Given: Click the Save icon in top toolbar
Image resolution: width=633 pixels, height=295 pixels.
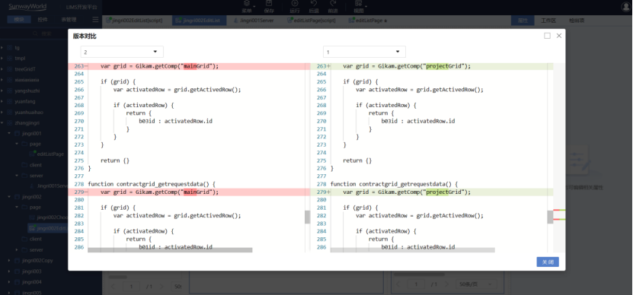Looking at the screenshot, I should 269,3.
